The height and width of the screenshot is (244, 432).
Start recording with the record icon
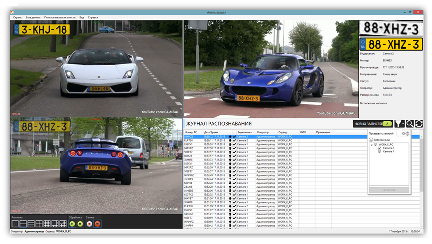pyautogui.click(x=90, y=224)
